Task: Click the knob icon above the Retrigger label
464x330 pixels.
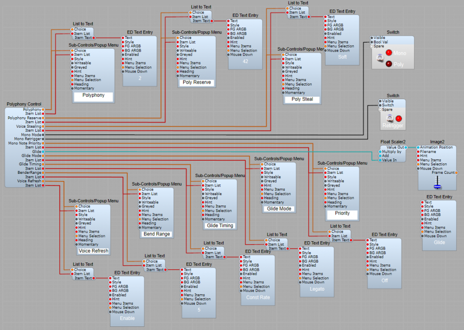Action: pos(389,118)
